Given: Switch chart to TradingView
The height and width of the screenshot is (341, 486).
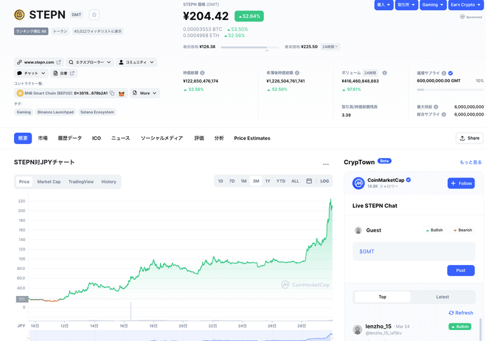Looking at the screenshot, I should pyautogui.click(x=81, y=182).
